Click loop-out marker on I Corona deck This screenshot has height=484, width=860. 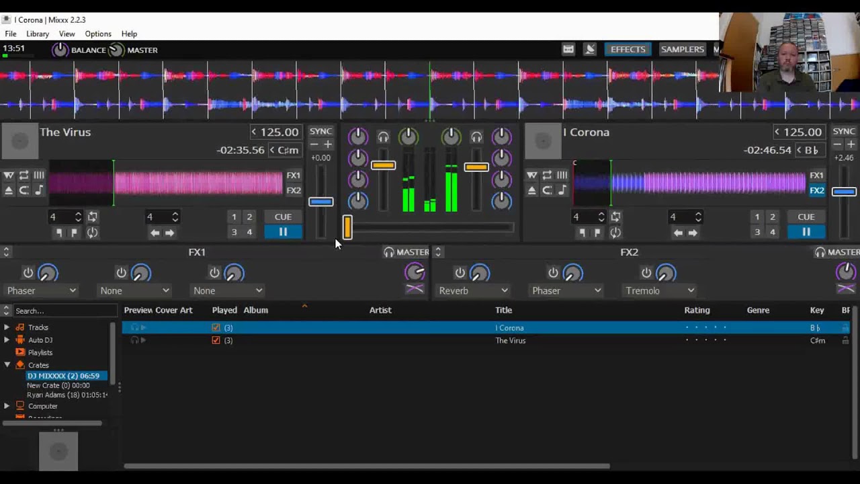[x=597, y=233]
